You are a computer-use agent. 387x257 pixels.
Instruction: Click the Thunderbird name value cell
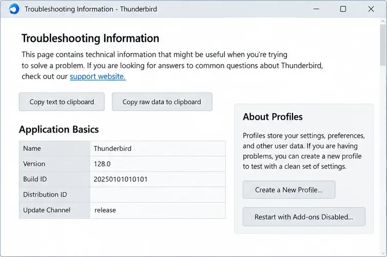(158, 148)
